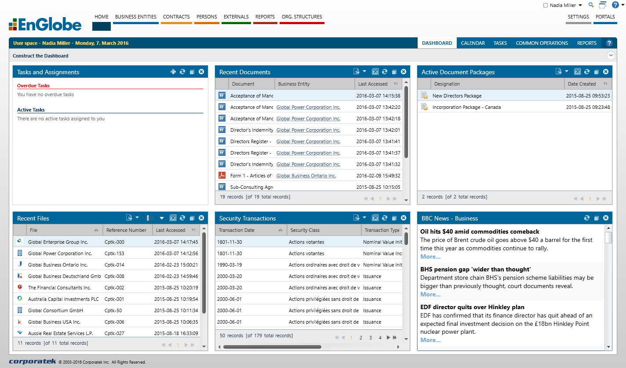Maximize the Tasks and Assignments panel

(192, 72)
